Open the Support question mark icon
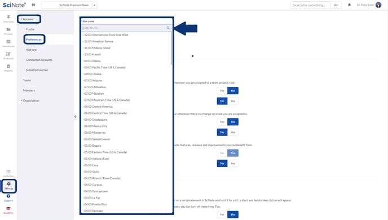388x220 pixels. [8, 196]
